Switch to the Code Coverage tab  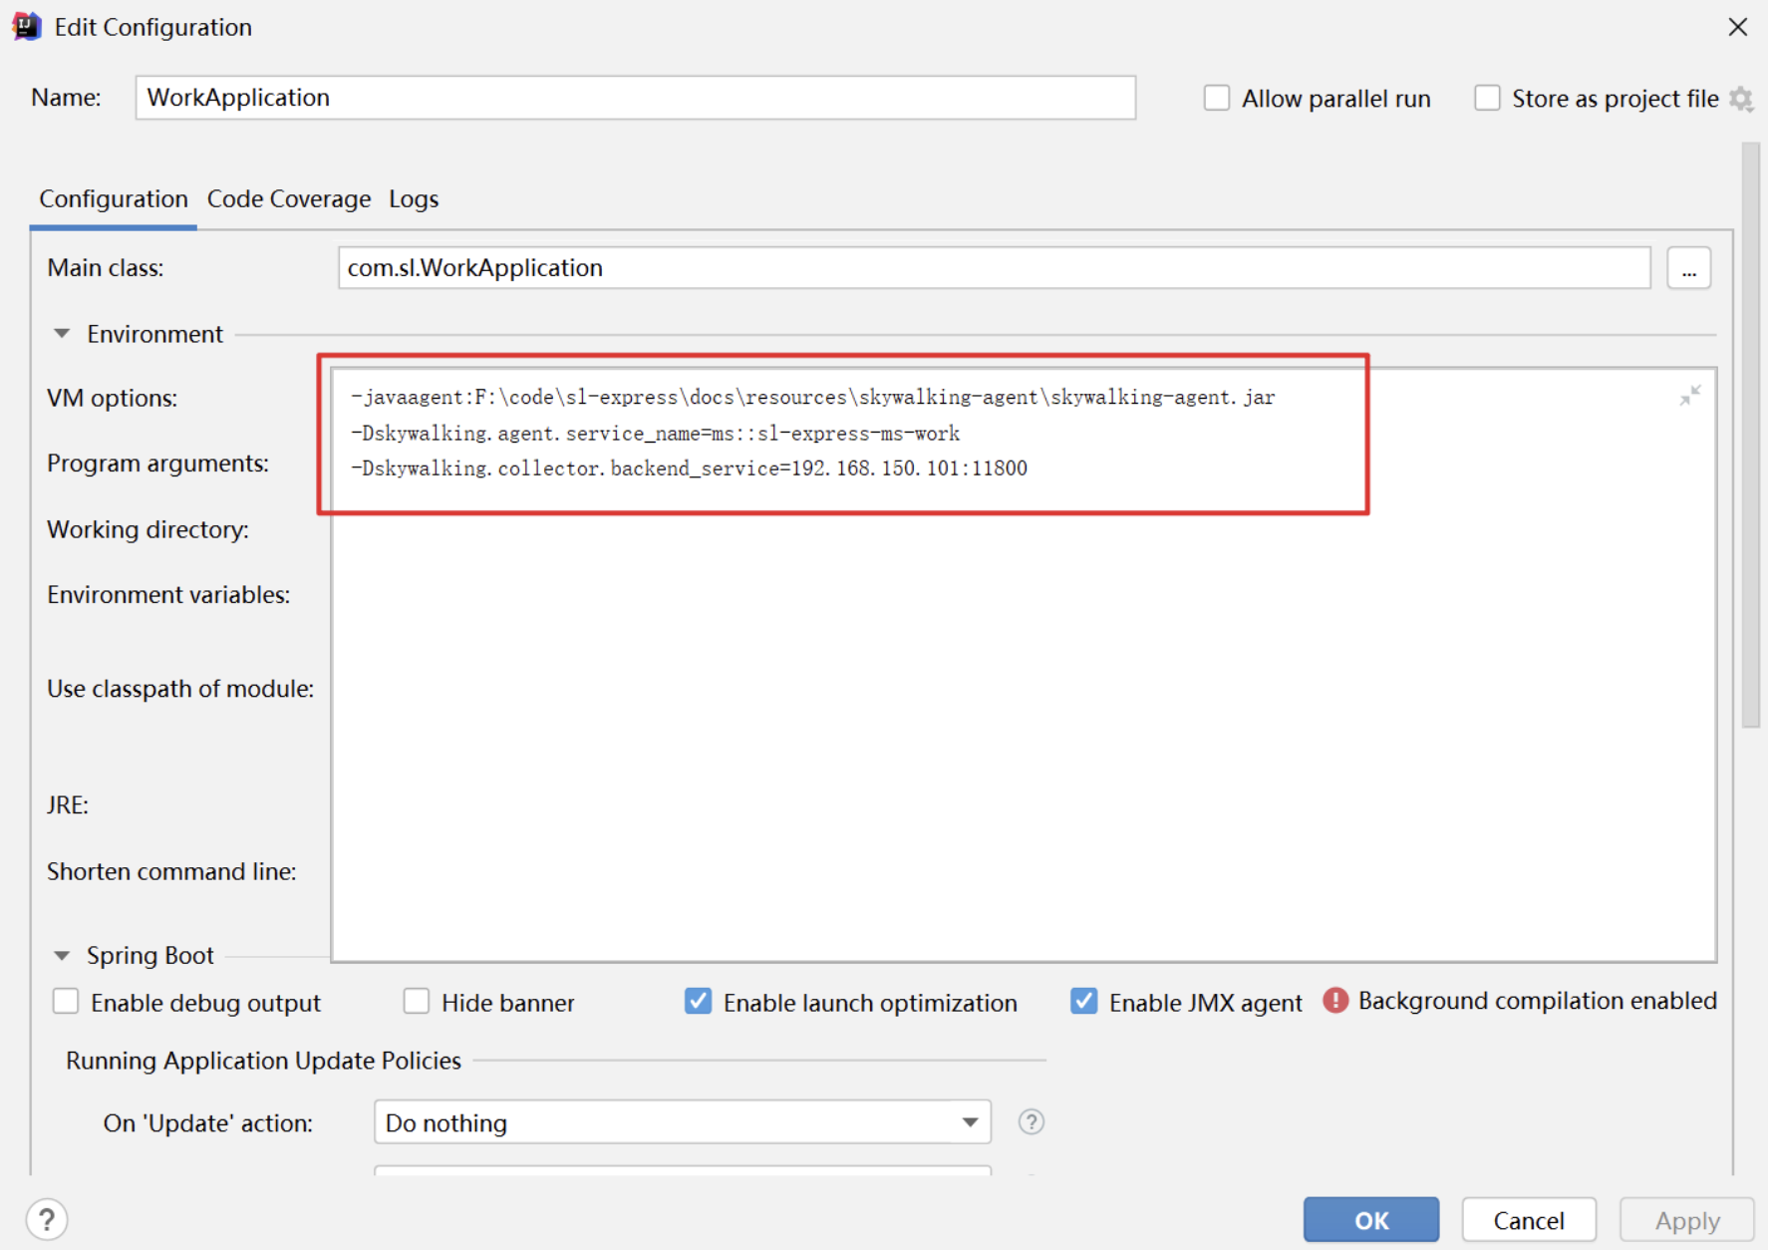pyautogui.click(x=289, y=199)
